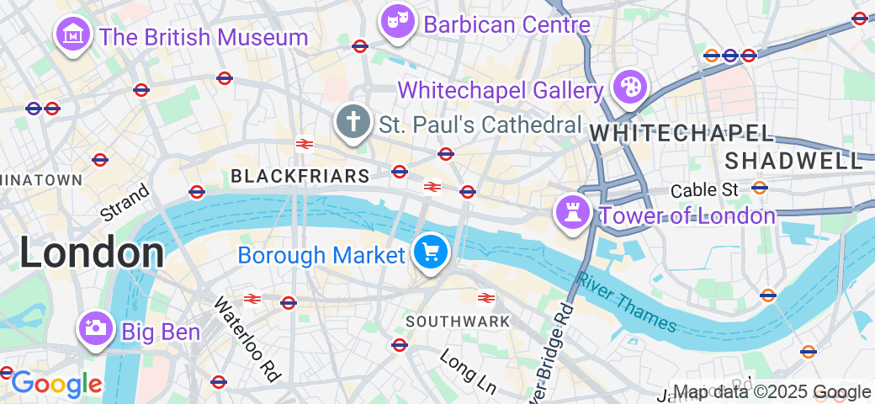Select the Waterloo Rd street label
The image size is (875, 404).
[247, 338]
